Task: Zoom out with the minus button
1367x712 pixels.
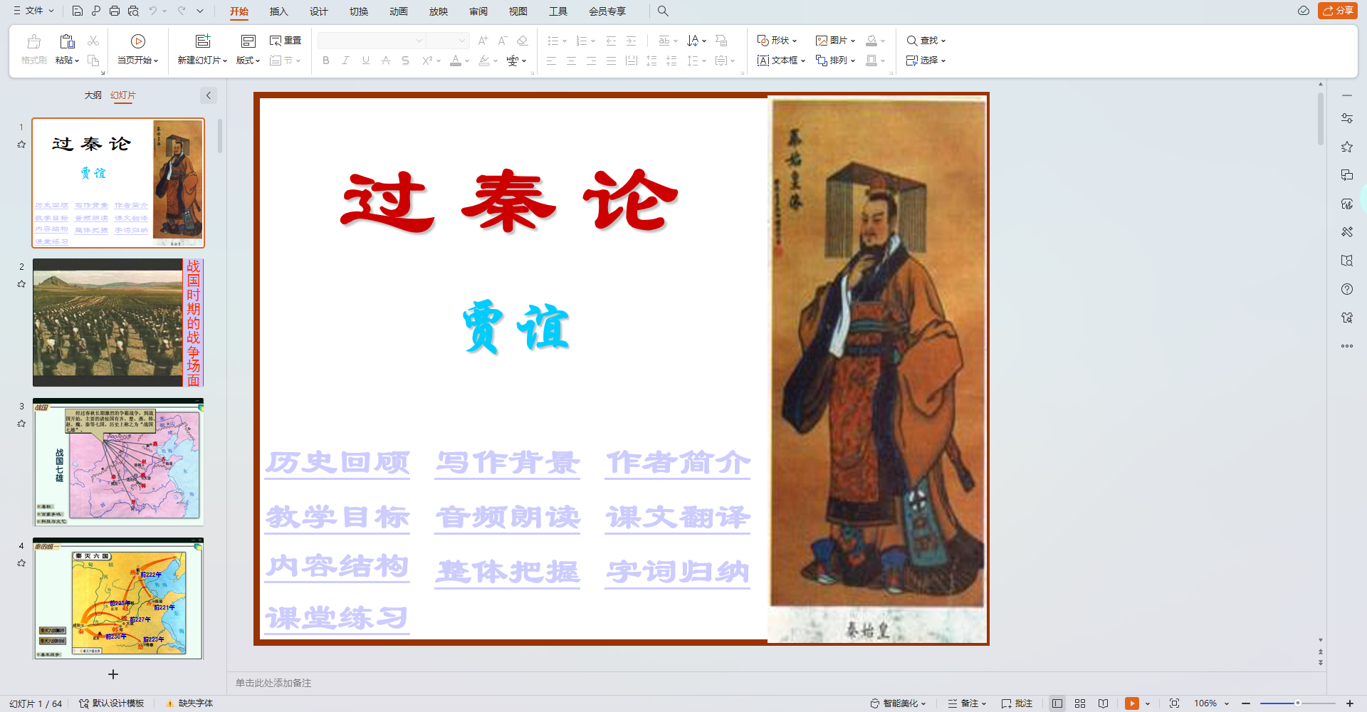Action: [1246, 703]
